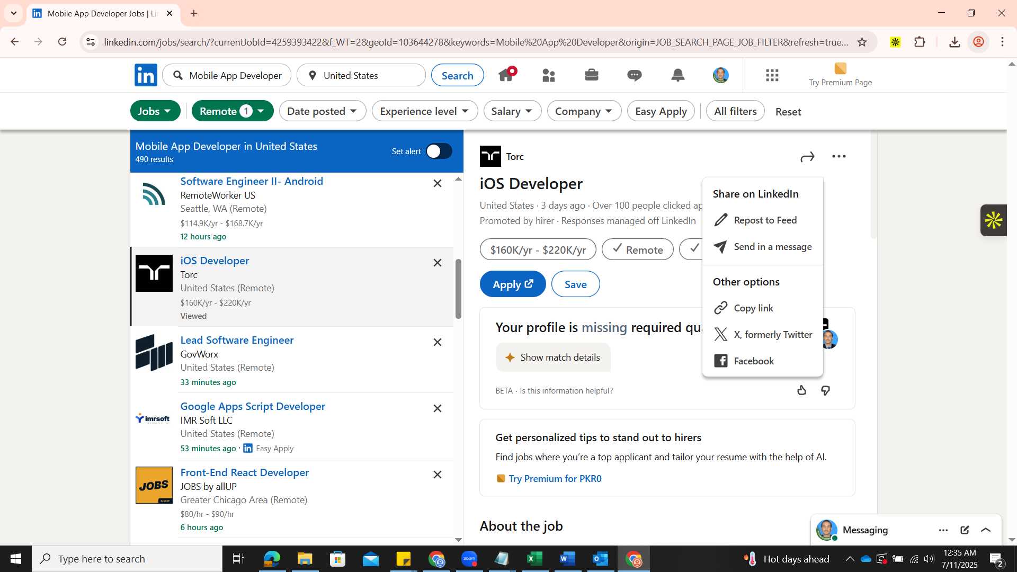Click Show match details button
1017x572 pixels.
[553, 358]
